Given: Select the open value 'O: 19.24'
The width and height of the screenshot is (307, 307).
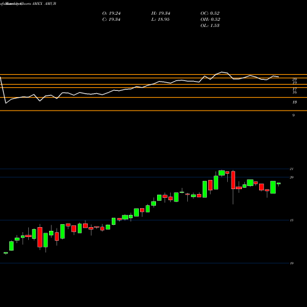Looking at the screenshot, I should point(111,14).
